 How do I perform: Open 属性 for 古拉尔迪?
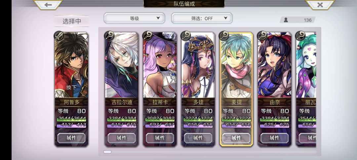click(x=122, y=138)
